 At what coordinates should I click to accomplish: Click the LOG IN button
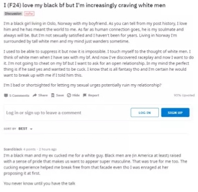tap(145, 113)
